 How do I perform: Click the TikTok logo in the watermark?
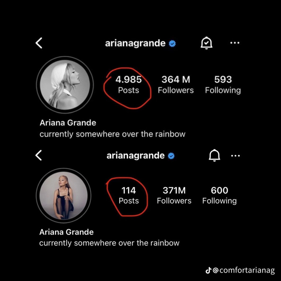click(208, 270)
